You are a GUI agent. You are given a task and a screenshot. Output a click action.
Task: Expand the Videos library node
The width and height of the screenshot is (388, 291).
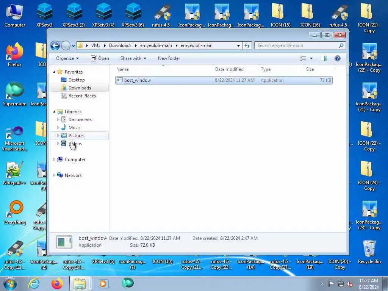[58, 144]
